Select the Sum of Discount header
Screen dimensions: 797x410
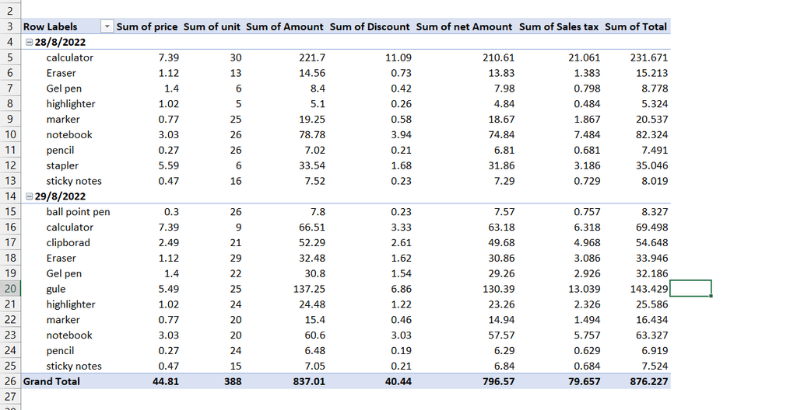click(x=370, y=27)
